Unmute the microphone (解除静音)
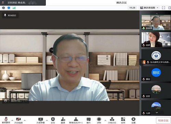Image resolution: width=171 pixels, height=124 pixels. pyautogui.click(x=6, y=120)
